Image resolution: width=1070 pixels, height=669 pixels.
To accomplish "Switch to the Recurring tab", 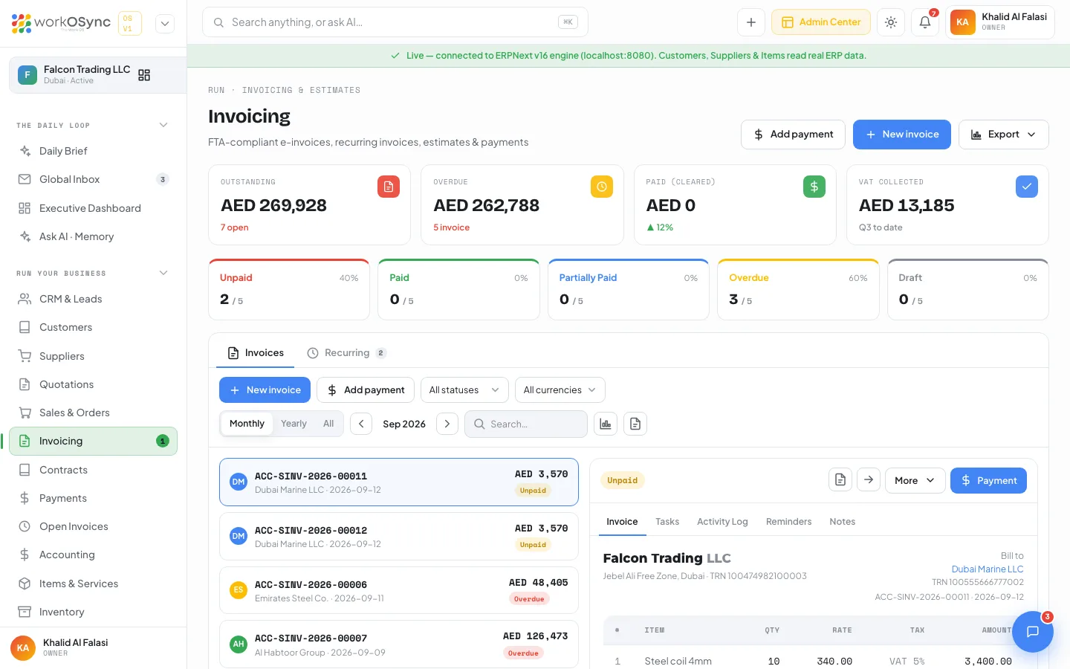I will pos(347,353).
